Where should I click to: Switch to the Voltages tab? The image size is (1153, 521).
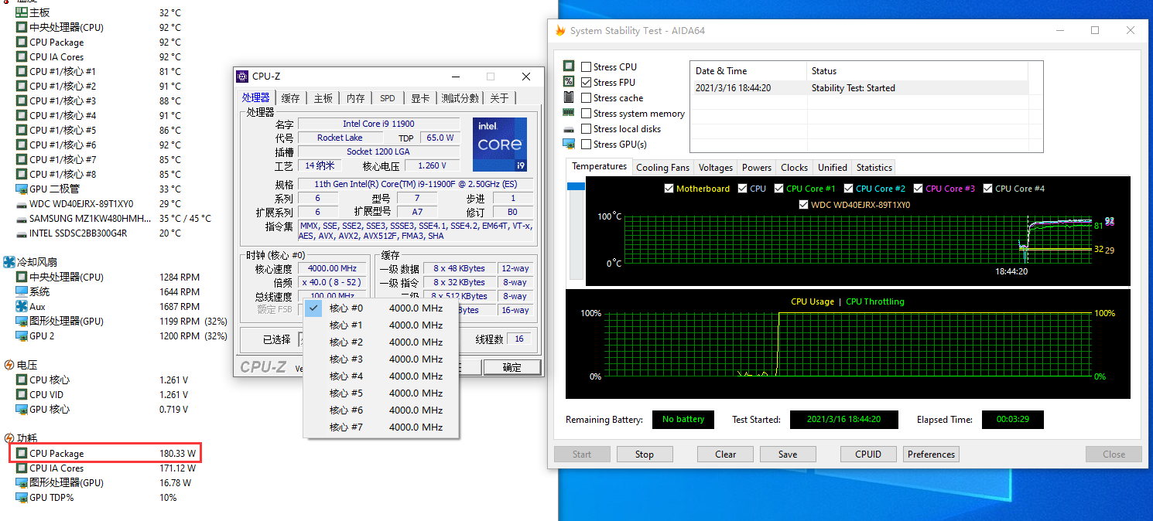click(x=716, y=167)
